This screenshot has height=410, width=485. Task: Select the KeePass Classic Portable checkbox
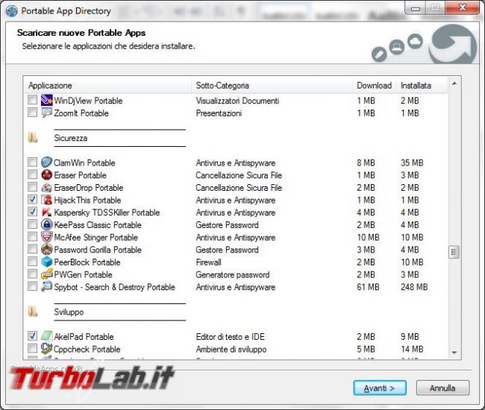[32, 224]
